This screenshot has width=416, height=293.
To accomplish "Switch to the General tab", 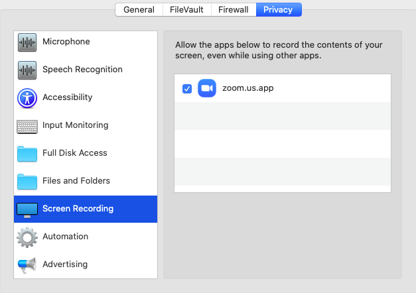I will coord(139,9).
